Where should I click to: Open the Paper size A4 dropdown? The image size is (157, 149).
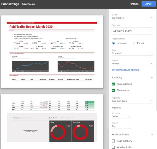pyautogui.click(x=132, y=31)
